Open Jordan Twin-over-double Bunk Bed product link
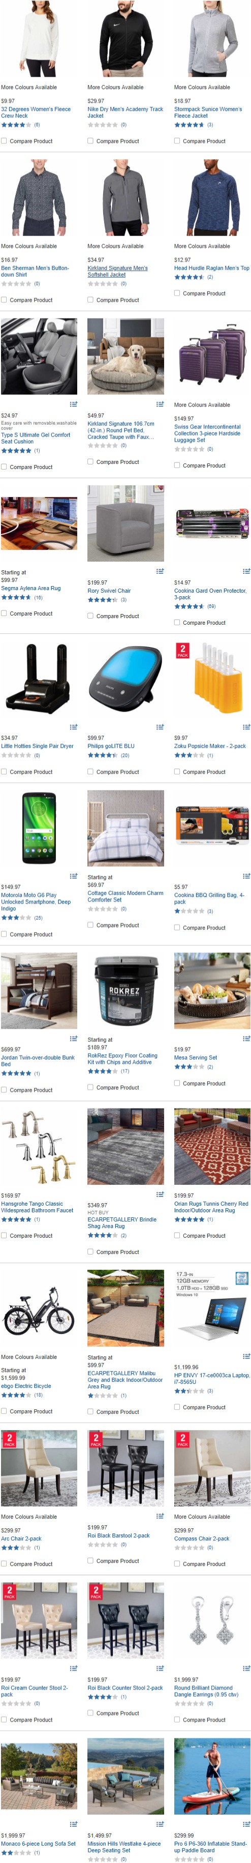 point(38,1061)
